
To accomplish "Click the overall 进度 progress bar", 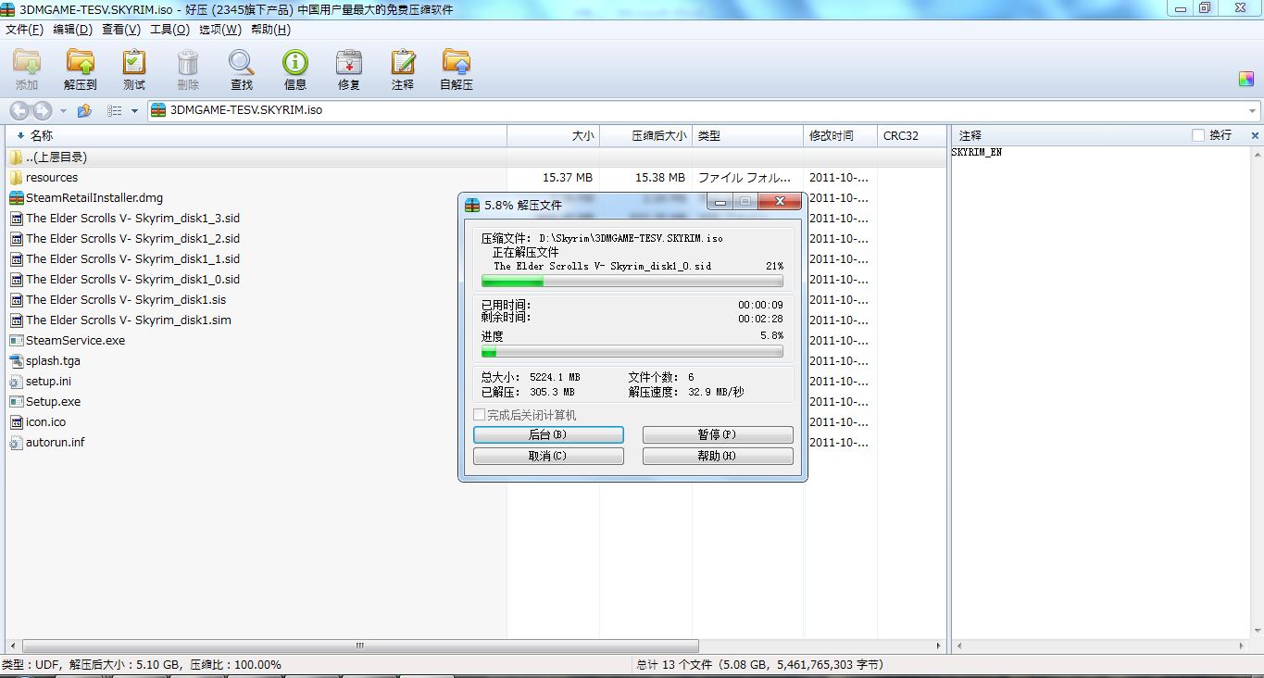I will tap(632, 352).
